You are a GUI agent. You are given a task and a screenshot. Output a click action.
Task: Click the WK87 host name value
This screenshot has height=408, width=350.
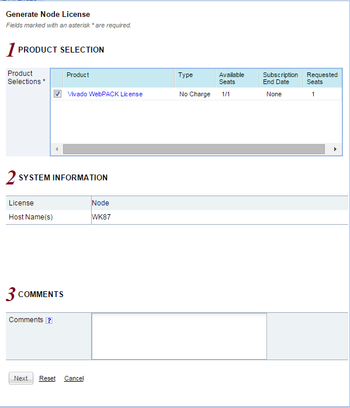(x=101, y=217)
